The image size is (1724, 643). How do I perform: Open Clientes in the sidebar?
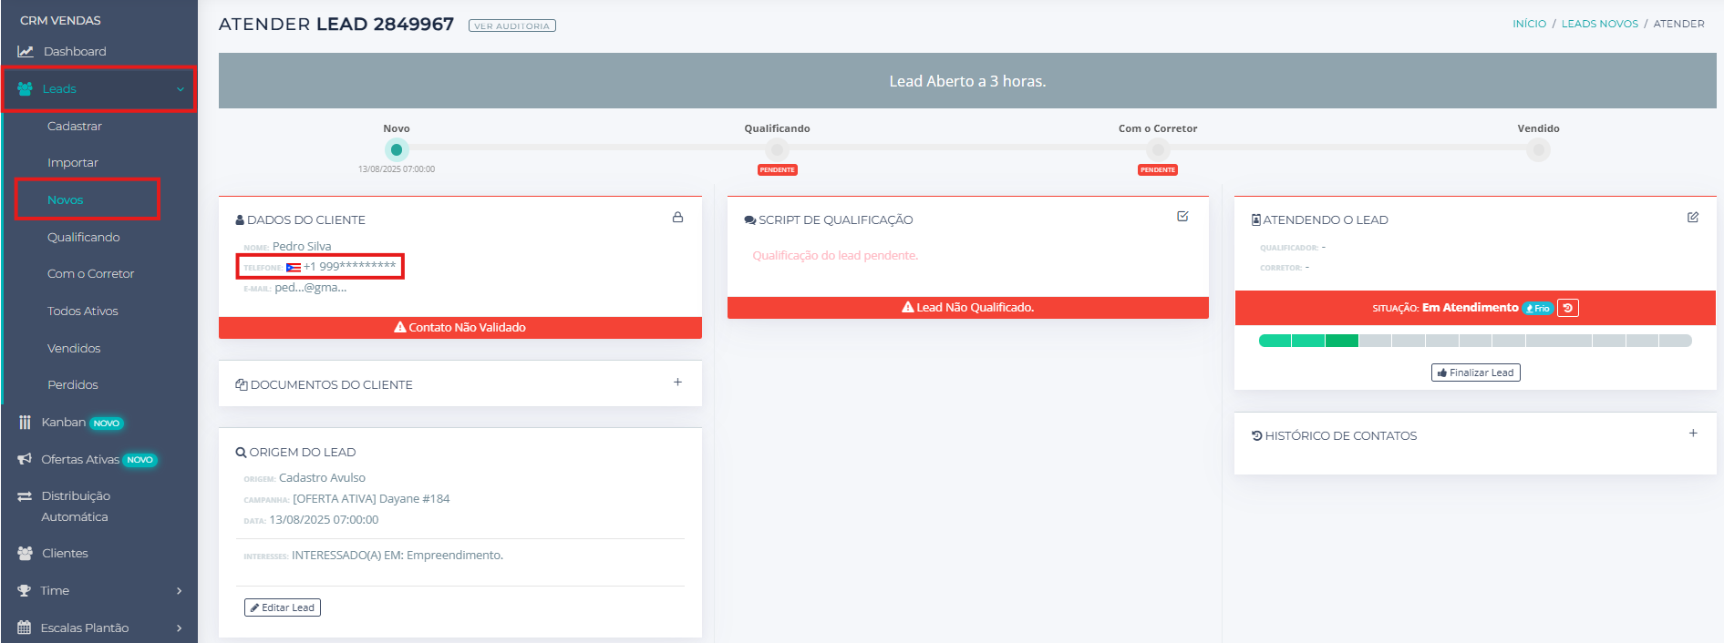click(65, 554)
